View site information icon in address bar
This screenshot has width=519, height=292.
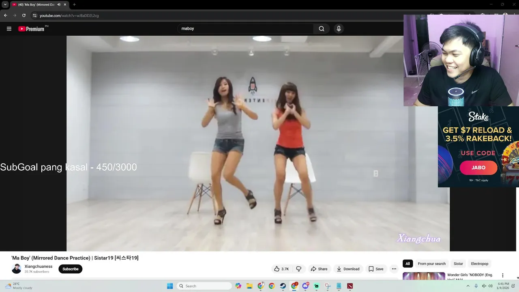[35, 15]
